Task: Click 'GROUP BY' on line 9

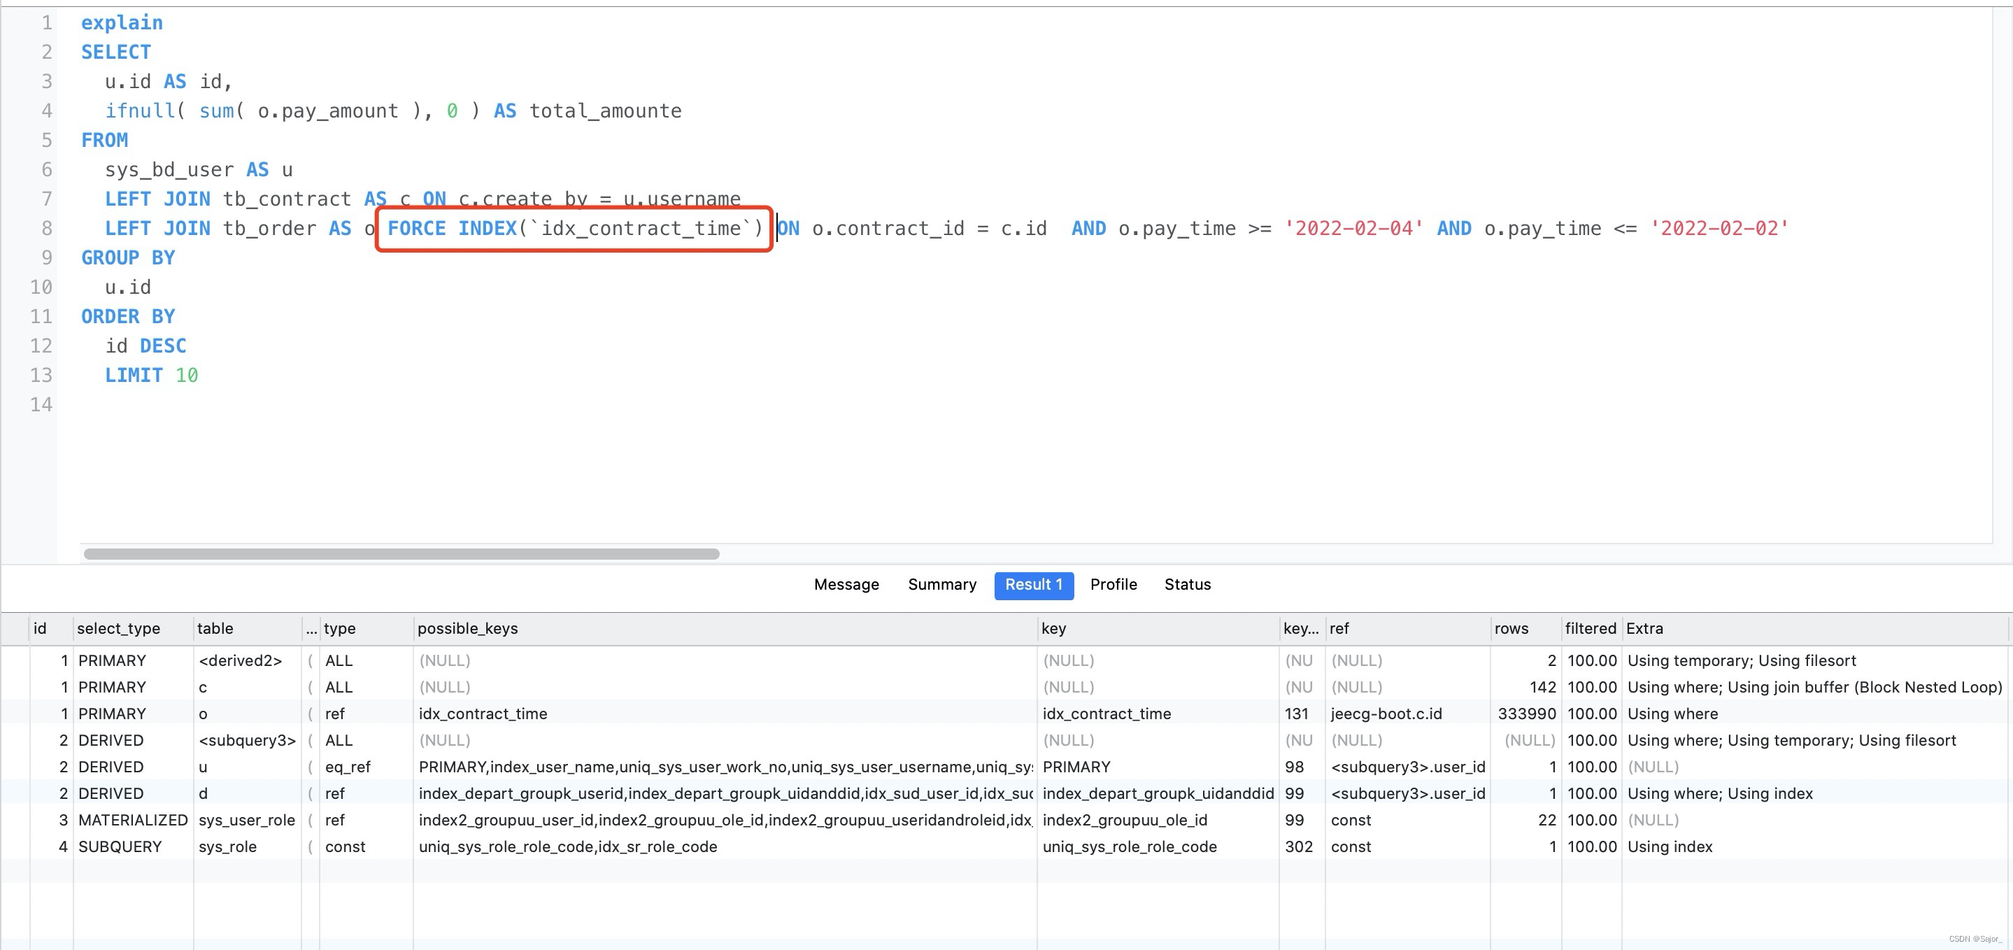Action: pyautogui.click(x=128, y=258)
